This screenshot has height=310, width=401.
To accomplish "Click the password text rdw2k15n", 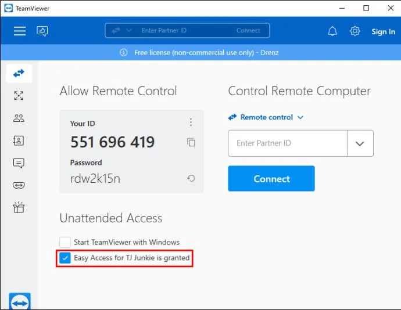I will coord(95,178).
